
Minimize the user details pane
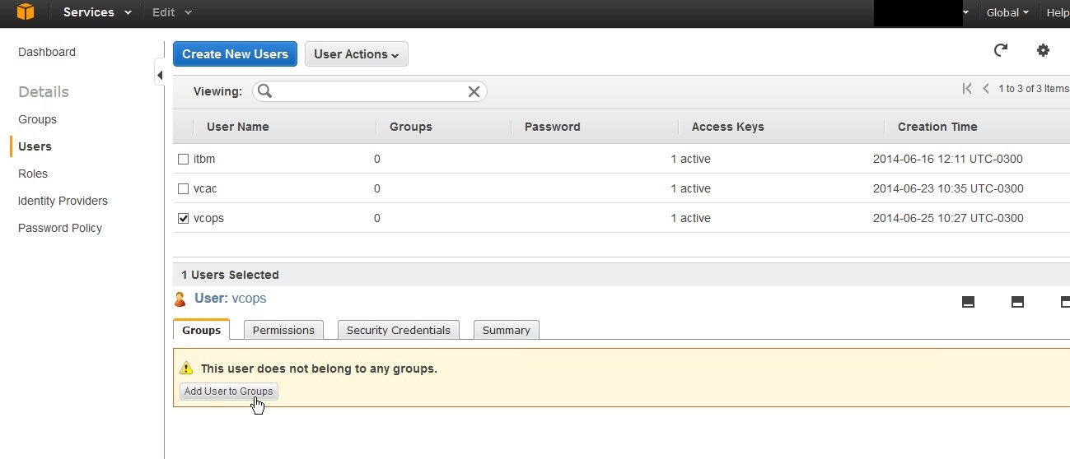click(x=969, y=302)
